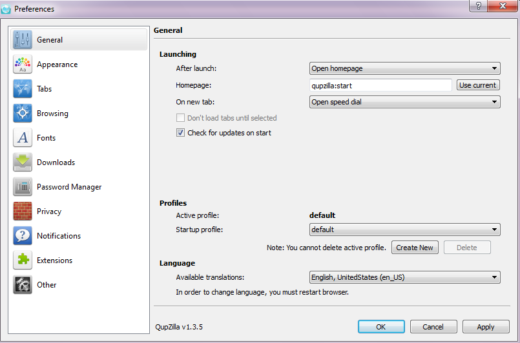The width and height of the screenshot is (520, 343).
Task: Show the Downloads settings page
Action: pos(79,162)
